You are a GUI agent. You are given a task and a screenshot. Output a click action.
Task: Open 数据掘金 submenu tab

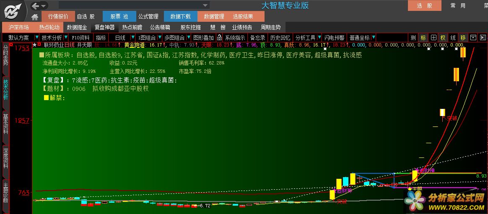77,27
